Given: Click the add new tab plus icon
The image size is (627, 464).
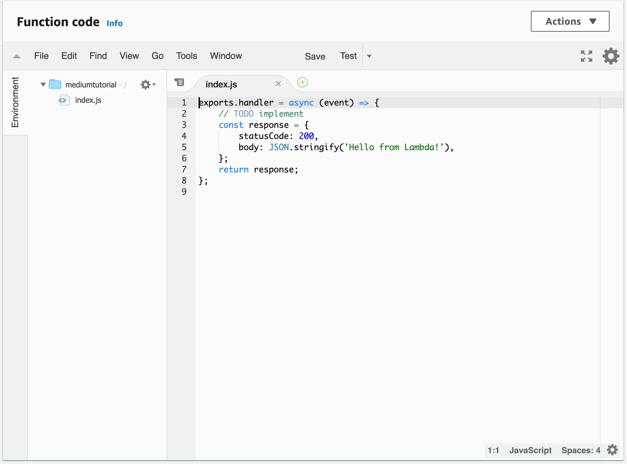Looking at the screenshot, I should click(302, 83).
